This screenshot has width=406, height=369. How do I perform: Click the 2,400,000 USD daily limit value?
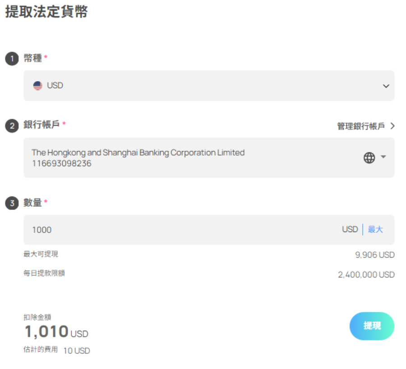coord(366,275)
